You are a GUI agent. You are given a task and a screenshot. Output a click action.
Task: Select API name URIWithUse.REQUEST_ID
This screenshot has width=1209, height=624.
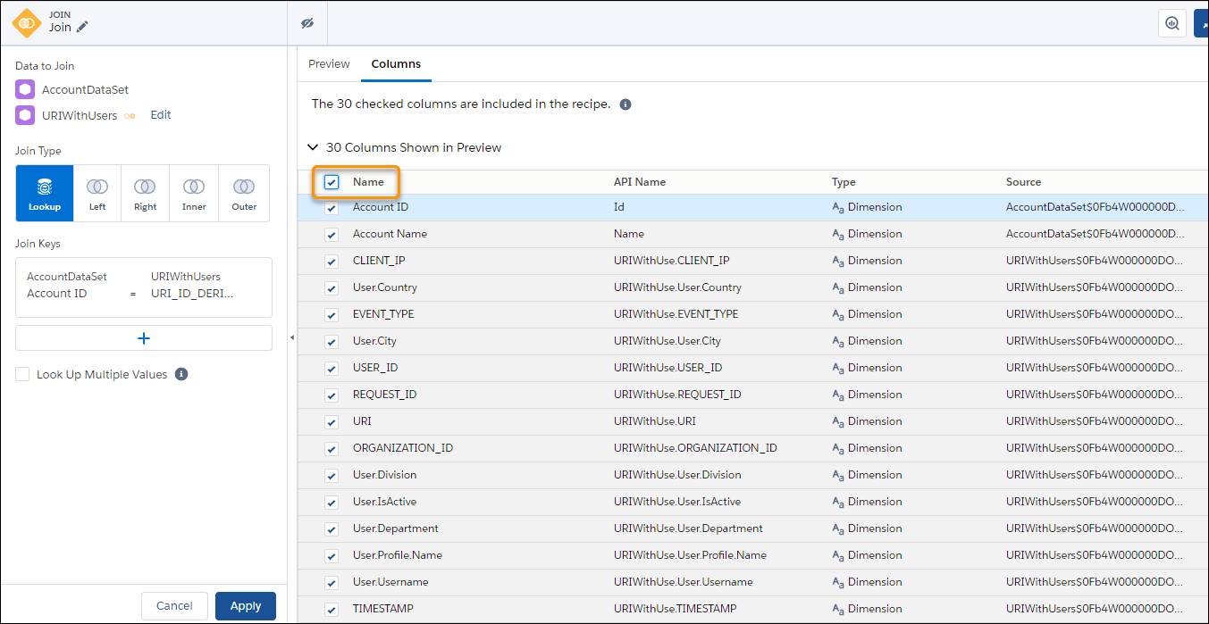point(677,395)
